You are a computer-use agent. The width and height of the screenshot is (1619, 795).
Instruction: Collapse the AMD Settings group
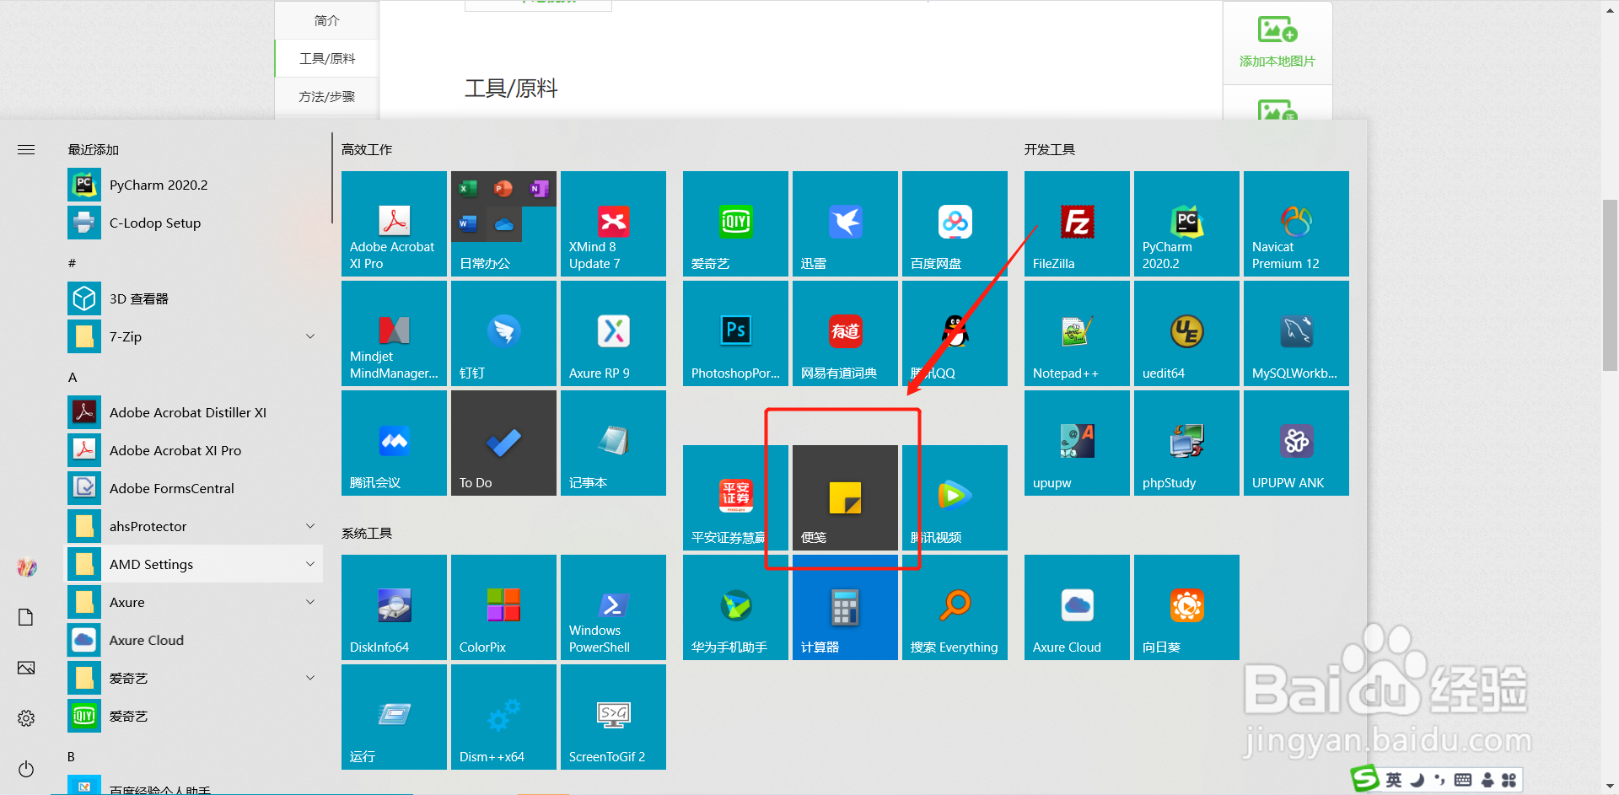click(310, 564)
